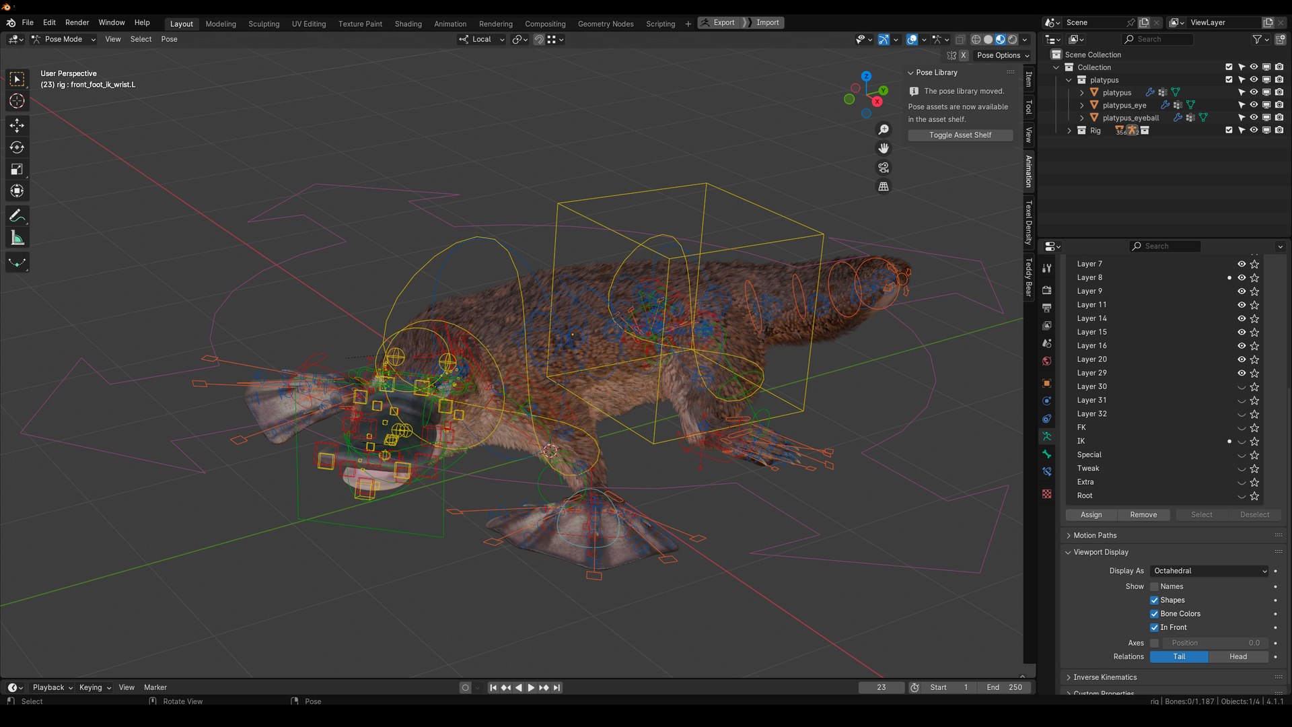Disable Bone Colors checkbox
1292x727 pixels.
click(x=1154, y=614)
